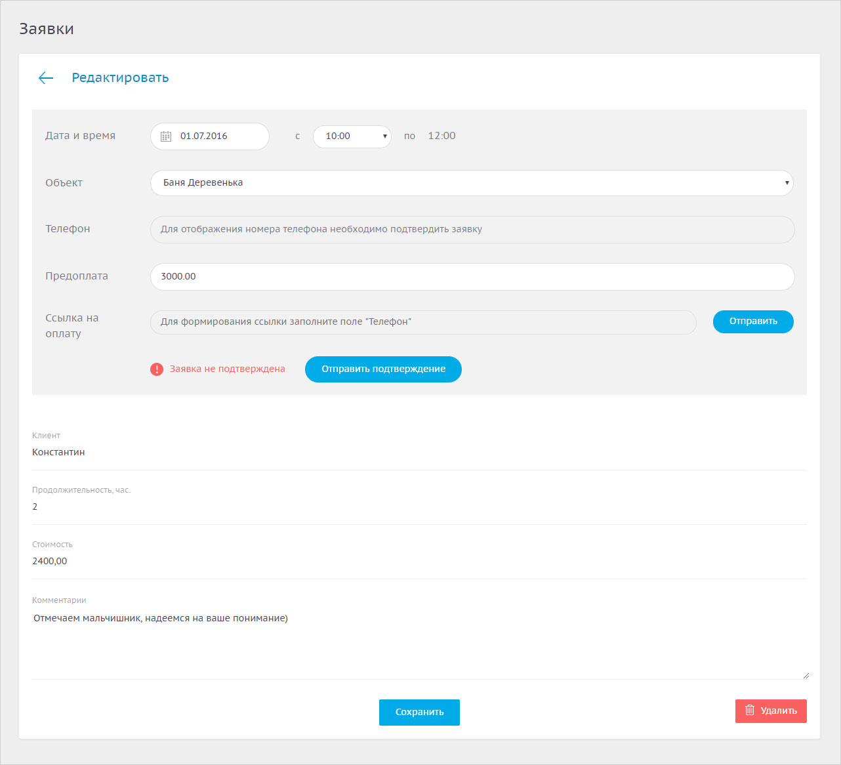
Task: Click the back arrow icon
Action: (x=45, y=78)
